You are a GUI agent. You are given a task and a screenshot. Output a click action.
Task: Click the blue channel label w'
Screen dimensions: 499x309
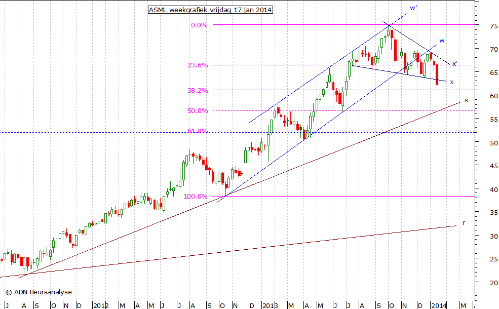[413, 8]
